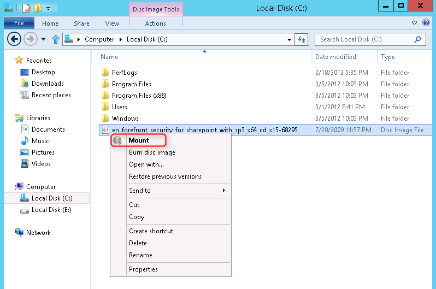This screenshot has height=289, width=436.
Task: Click the drive system icon in title bar
Action: [x=8, y=8]
